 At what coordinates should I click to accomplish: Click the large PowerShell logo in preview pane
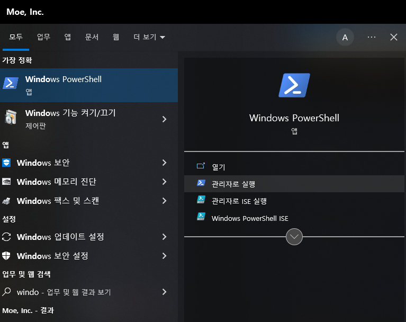[x=294, y=85]
